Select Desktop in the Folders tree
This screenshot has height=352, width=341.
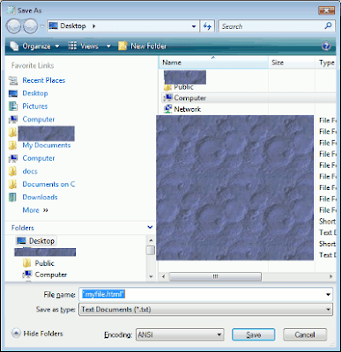tap(41, 241)
